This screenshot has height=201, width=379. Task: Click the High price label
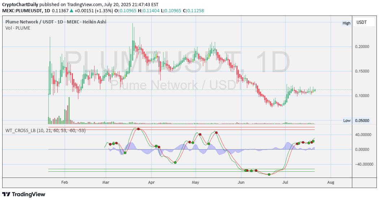347,23
